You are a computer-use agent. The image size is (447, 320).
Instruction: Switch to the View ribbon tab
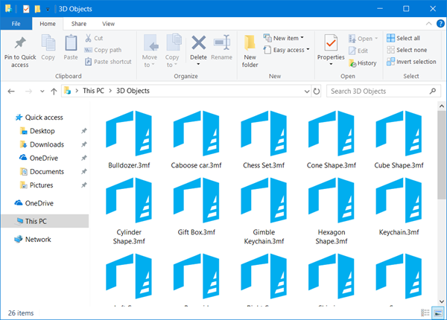(x=108, y=24)
